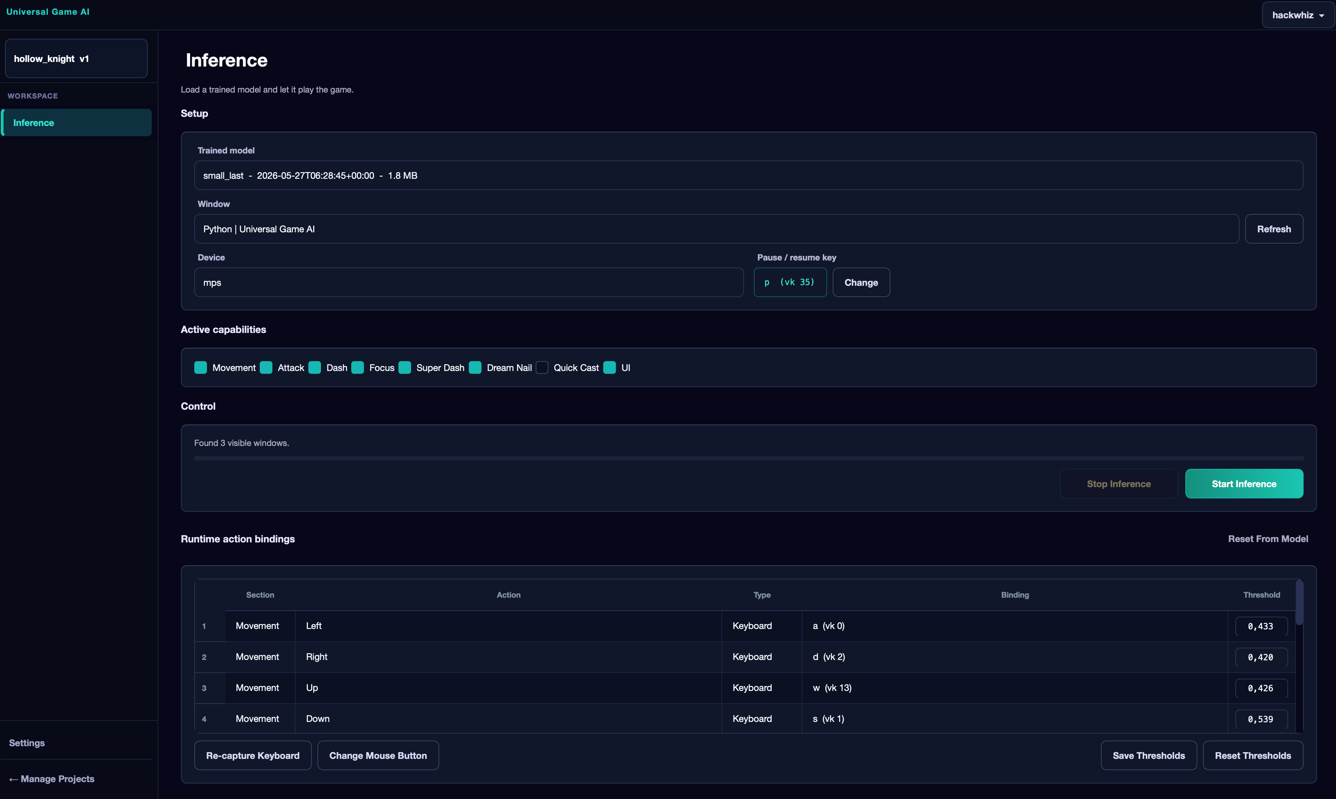1336x799 pixels.
Task: Open the Device dropdown showing mps
Action: 469,282
